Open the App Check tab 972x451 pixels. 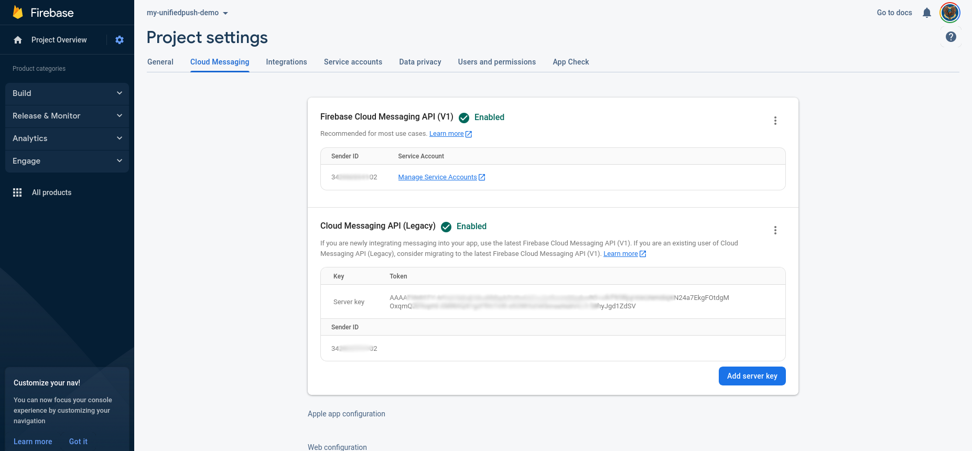[571, 62]
